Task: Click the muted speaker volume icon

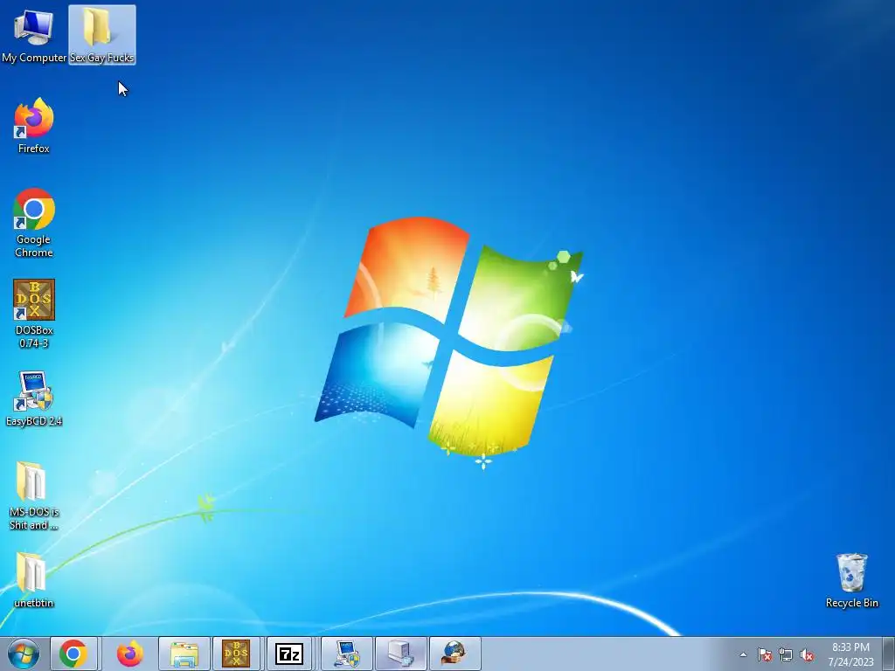Action: tap(807, 654)
